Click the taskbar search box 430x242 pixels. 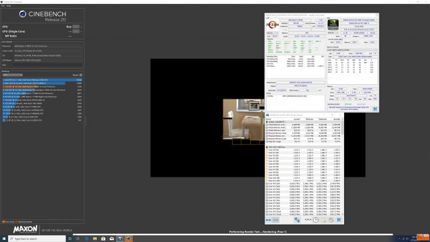point(37,239)
